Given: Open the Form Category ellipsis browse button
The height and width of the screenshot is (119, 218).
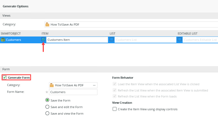Looking at the screenshot, I should click(94, 85).
